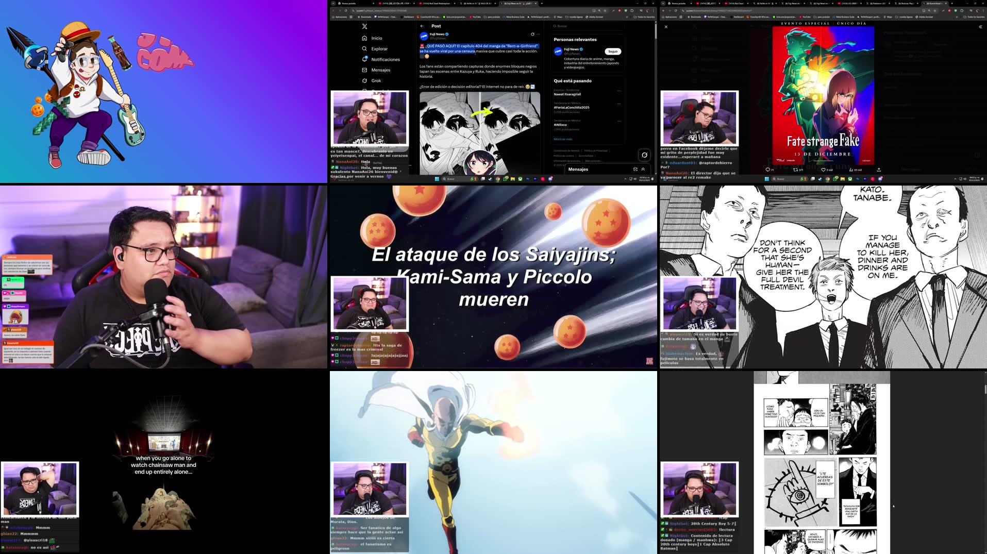
Task: Compose a new message via the envelope icon
Action: click(635, 169)
